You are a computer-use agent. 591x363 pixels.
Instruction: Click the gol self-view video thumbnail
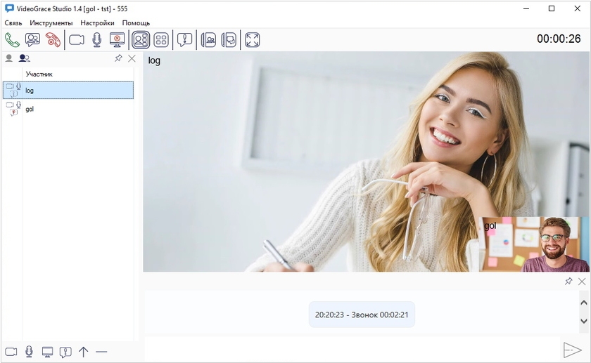(534, 244)
